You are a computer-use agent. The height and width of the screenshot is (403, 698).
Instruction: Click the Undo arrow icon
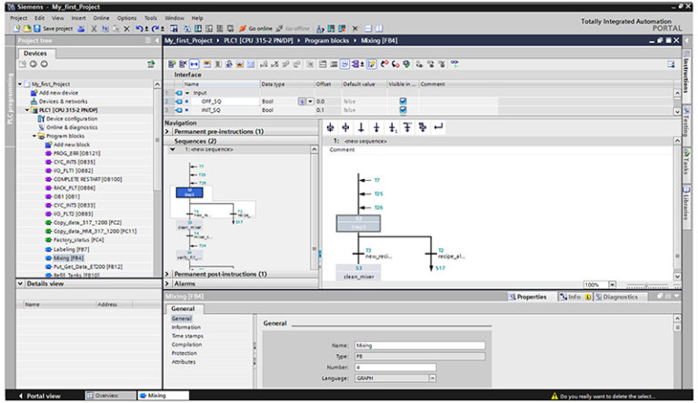[139, 28]
